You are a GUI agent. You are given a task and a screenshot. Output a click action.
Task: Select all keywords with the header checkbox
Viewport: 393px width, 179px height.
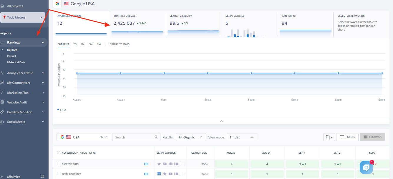point(58,153)
